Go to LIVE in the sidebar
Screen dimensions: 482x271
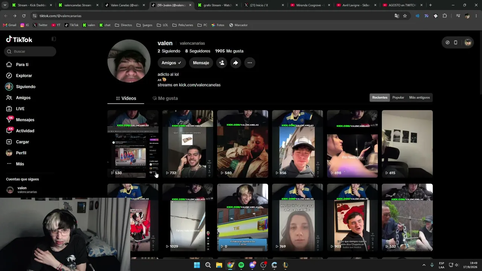20,109
